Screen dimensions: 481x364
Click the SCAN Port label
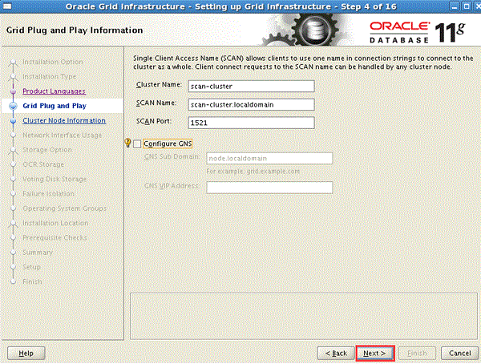pyautogui.click(x=154, y=121)
